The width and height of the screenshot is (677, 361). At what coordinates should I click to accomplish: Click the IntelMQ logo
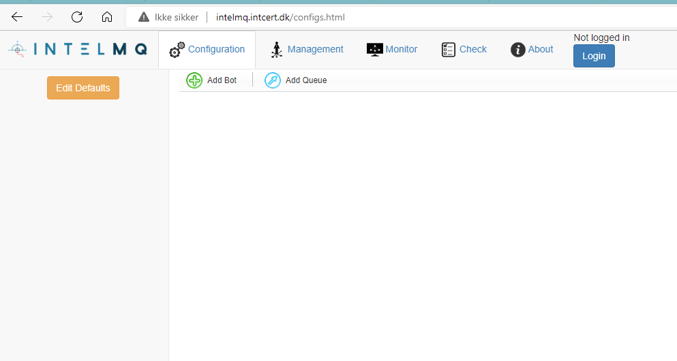point(78,49)
